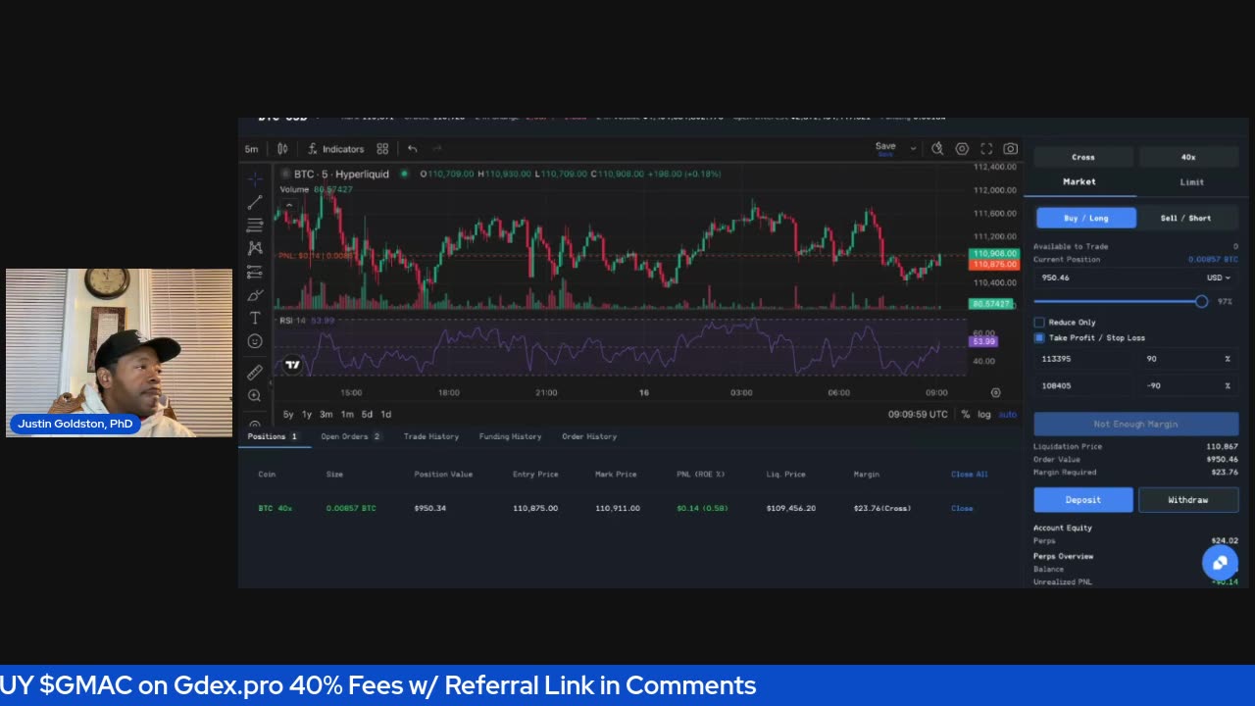This screenshot has width=1255, height=706.
Task: Select the Market order tab
Action: click(x=1079, y=181)
